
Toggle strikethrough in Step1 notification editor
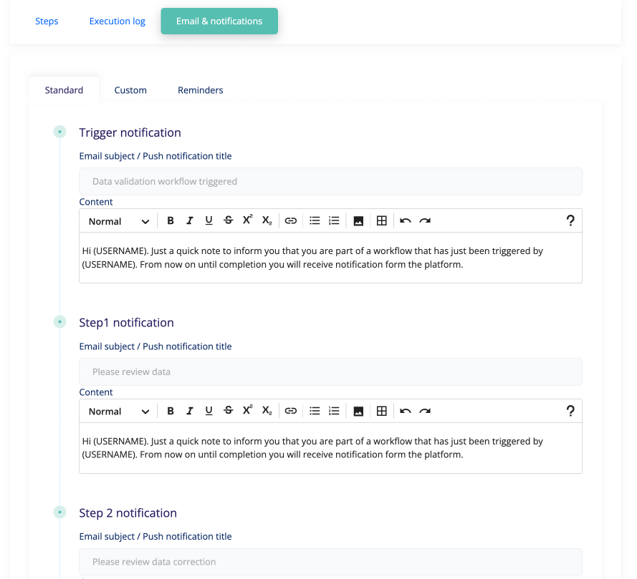229,411
